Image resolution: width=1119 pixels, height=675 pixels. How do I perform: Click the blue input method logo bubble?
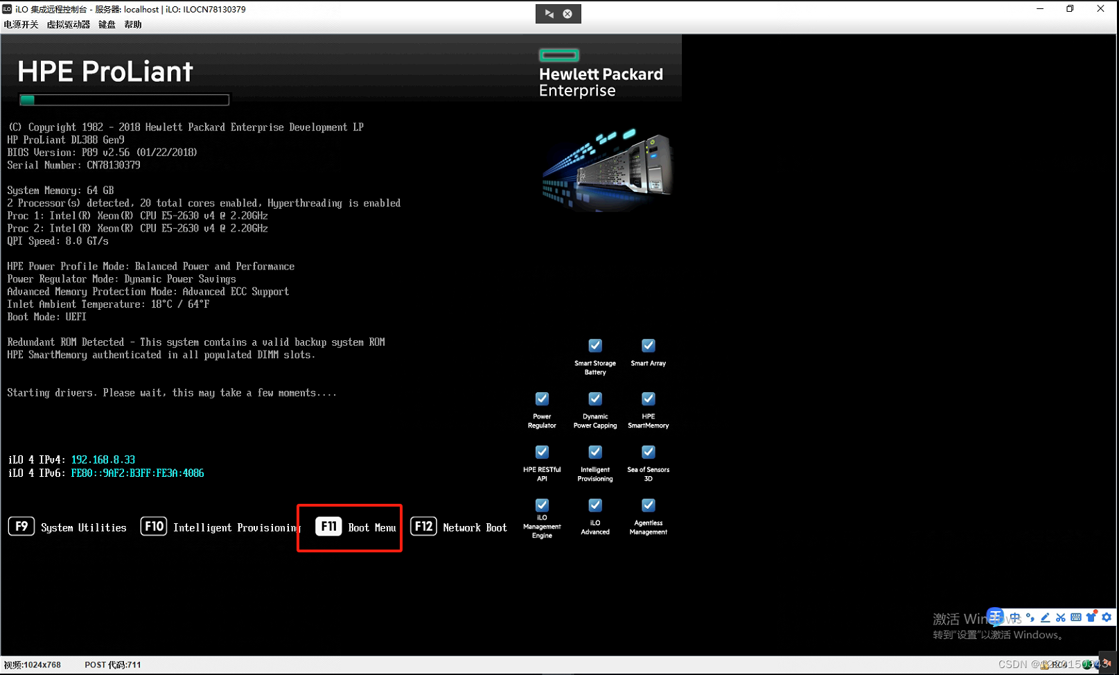coord(995,616)
